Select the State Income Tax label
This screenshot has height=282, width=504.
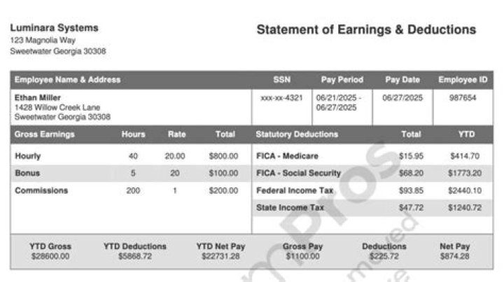click(290, 208)
